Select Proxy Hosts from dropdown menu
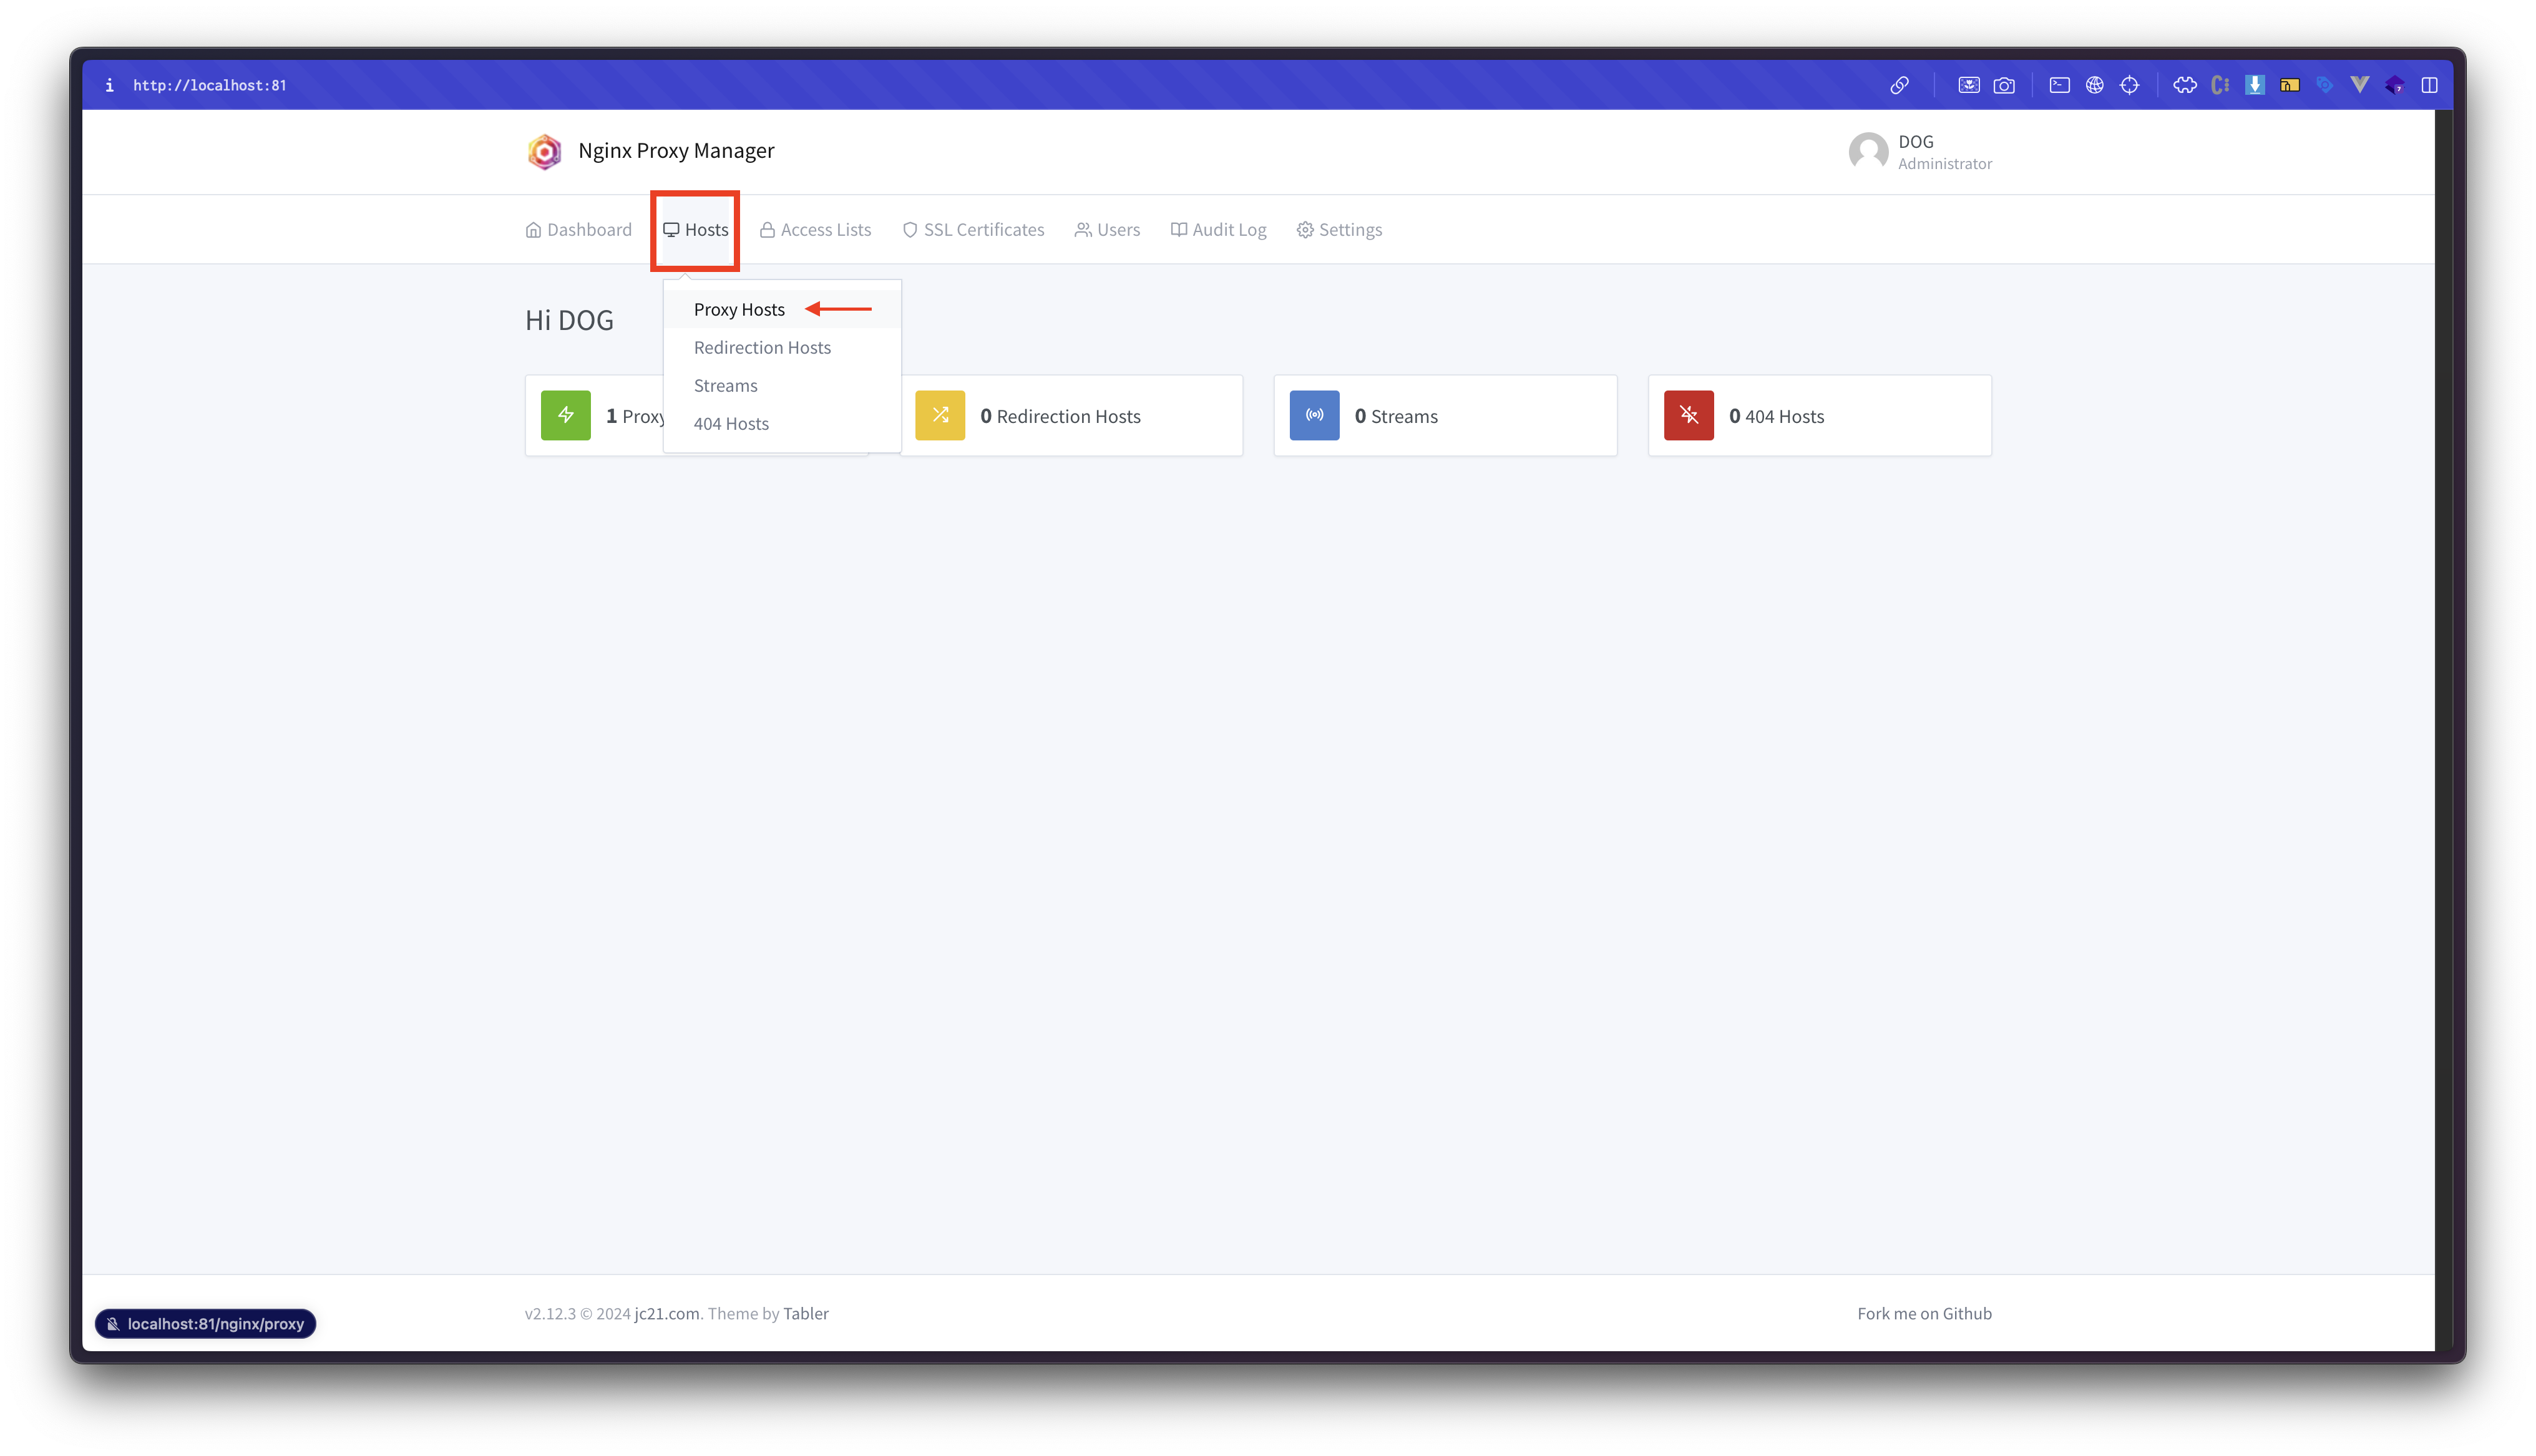This screenshot has height=1456, width=2536. [x=739, y=310]
